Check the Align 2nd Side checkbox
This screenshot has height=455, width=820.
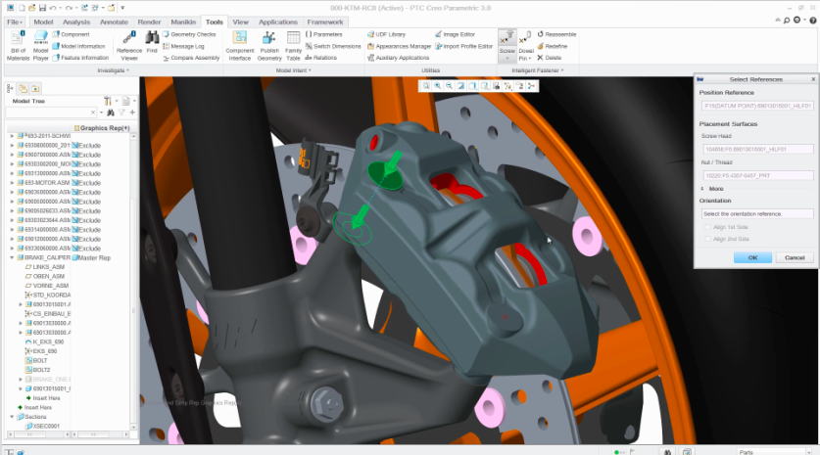click(707, 239)
